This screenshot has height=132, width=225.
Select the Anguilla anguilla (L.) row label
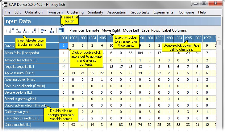pos(31,67)
